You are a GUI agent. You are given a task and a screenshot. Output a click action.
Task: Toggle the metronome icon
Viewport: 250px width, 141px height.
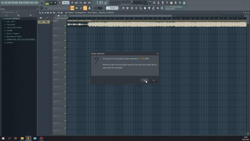72,3
